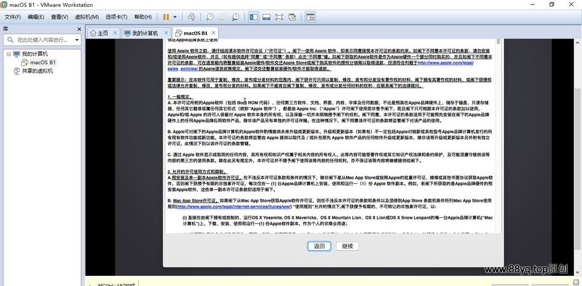Open the 选项卡(T) menu

point(116,17)
